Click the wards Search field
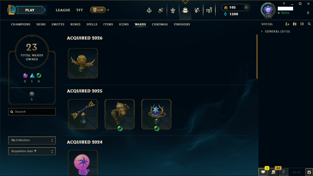The width and height of the screenshot is (313, 176). click(x=32, y=112)
